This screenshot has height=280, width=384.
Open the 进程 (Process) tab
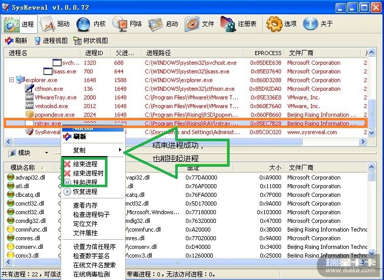tap(19, 24)
